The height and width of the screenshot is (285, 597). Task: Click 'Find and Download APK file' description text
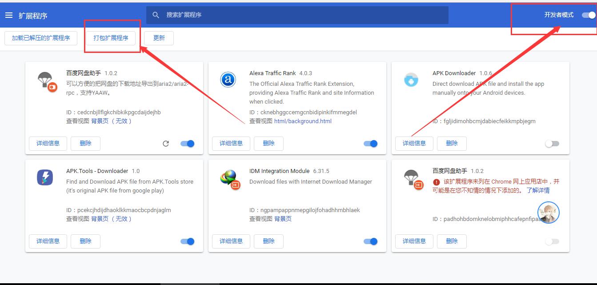[130, 186]
